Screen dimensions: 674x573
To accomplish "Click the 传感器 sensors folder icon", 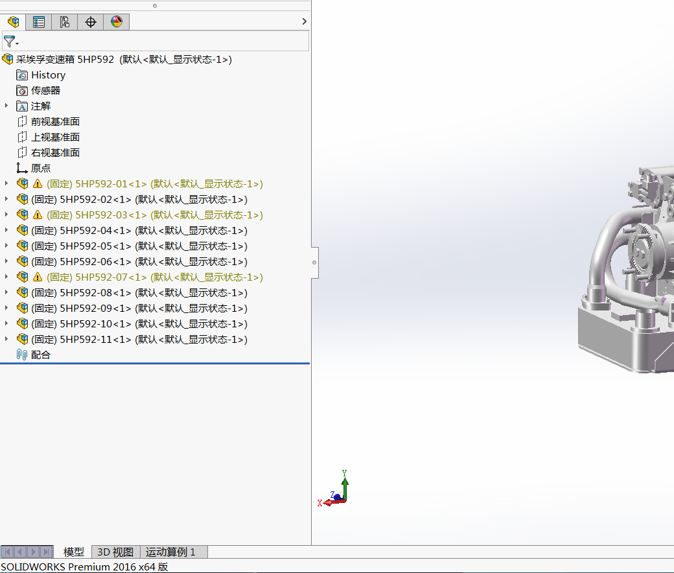I will coord(22,90).
